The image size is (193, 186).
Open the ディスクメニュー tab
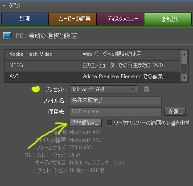[x=120, y=19]
